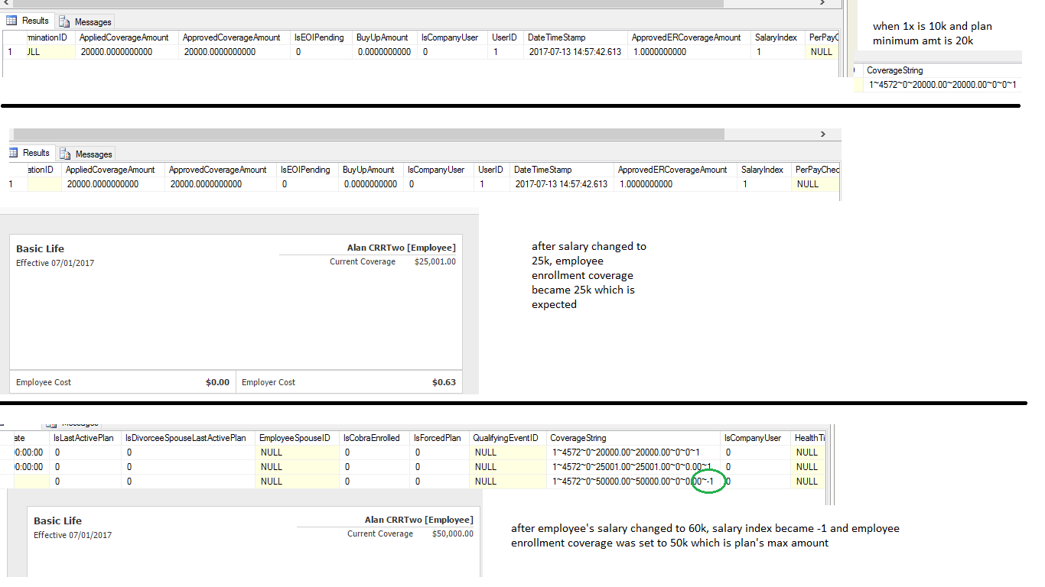Click the right scroll arrow above the 'PerPayChec' grid
Screen dimensions: 1045x587
pos(823,134)
